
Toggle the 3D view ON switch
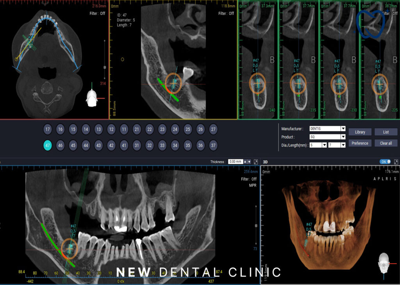point(385,161)
